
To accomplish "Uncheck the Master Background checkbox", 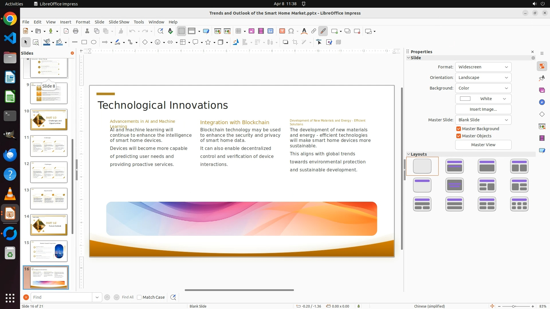I will coord(459,129).
